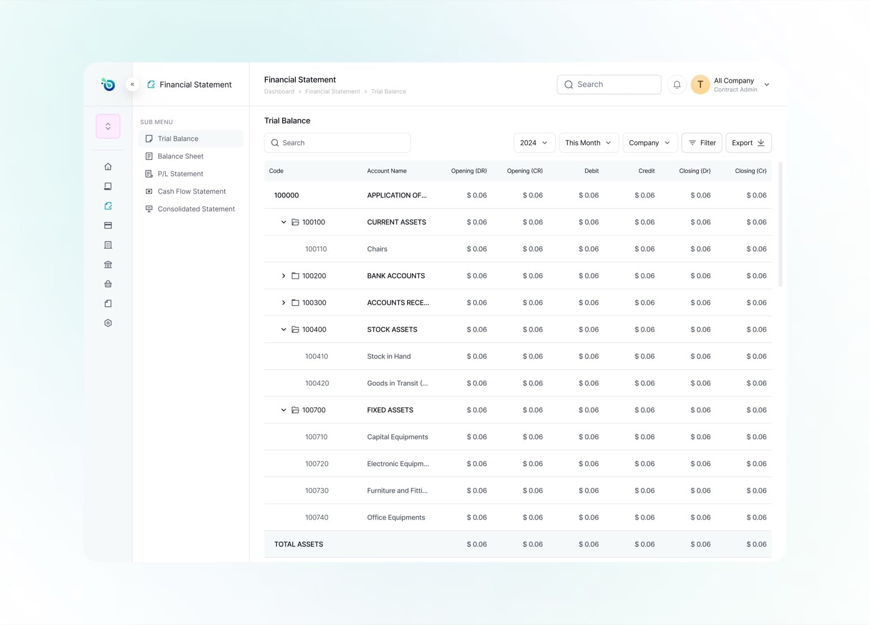
Task: Click the Trial Balance table Search field
Action: [x=337, y=143]
